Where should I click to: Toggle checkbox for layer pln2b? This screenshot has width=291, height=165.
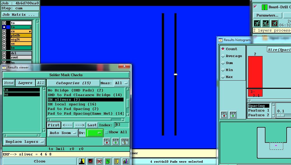pyautogui.click(x=4, y=35)
